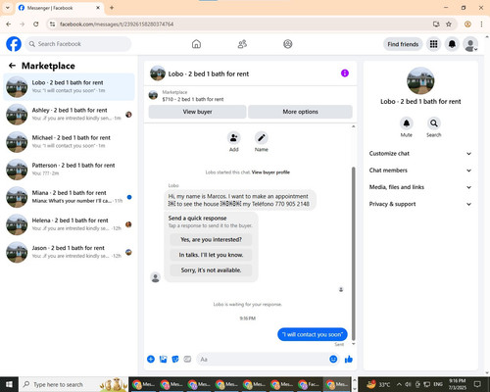Open conversation info purple icon
Viewport: 490px width, 392px height.
point(345,73)
